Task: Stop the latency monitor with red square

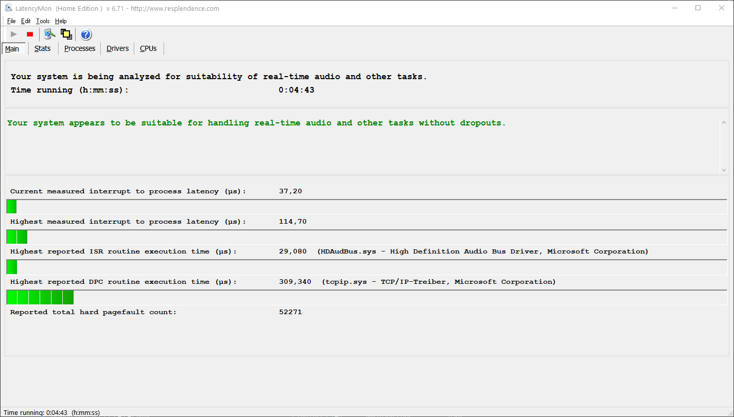Action: click(30, 34)
